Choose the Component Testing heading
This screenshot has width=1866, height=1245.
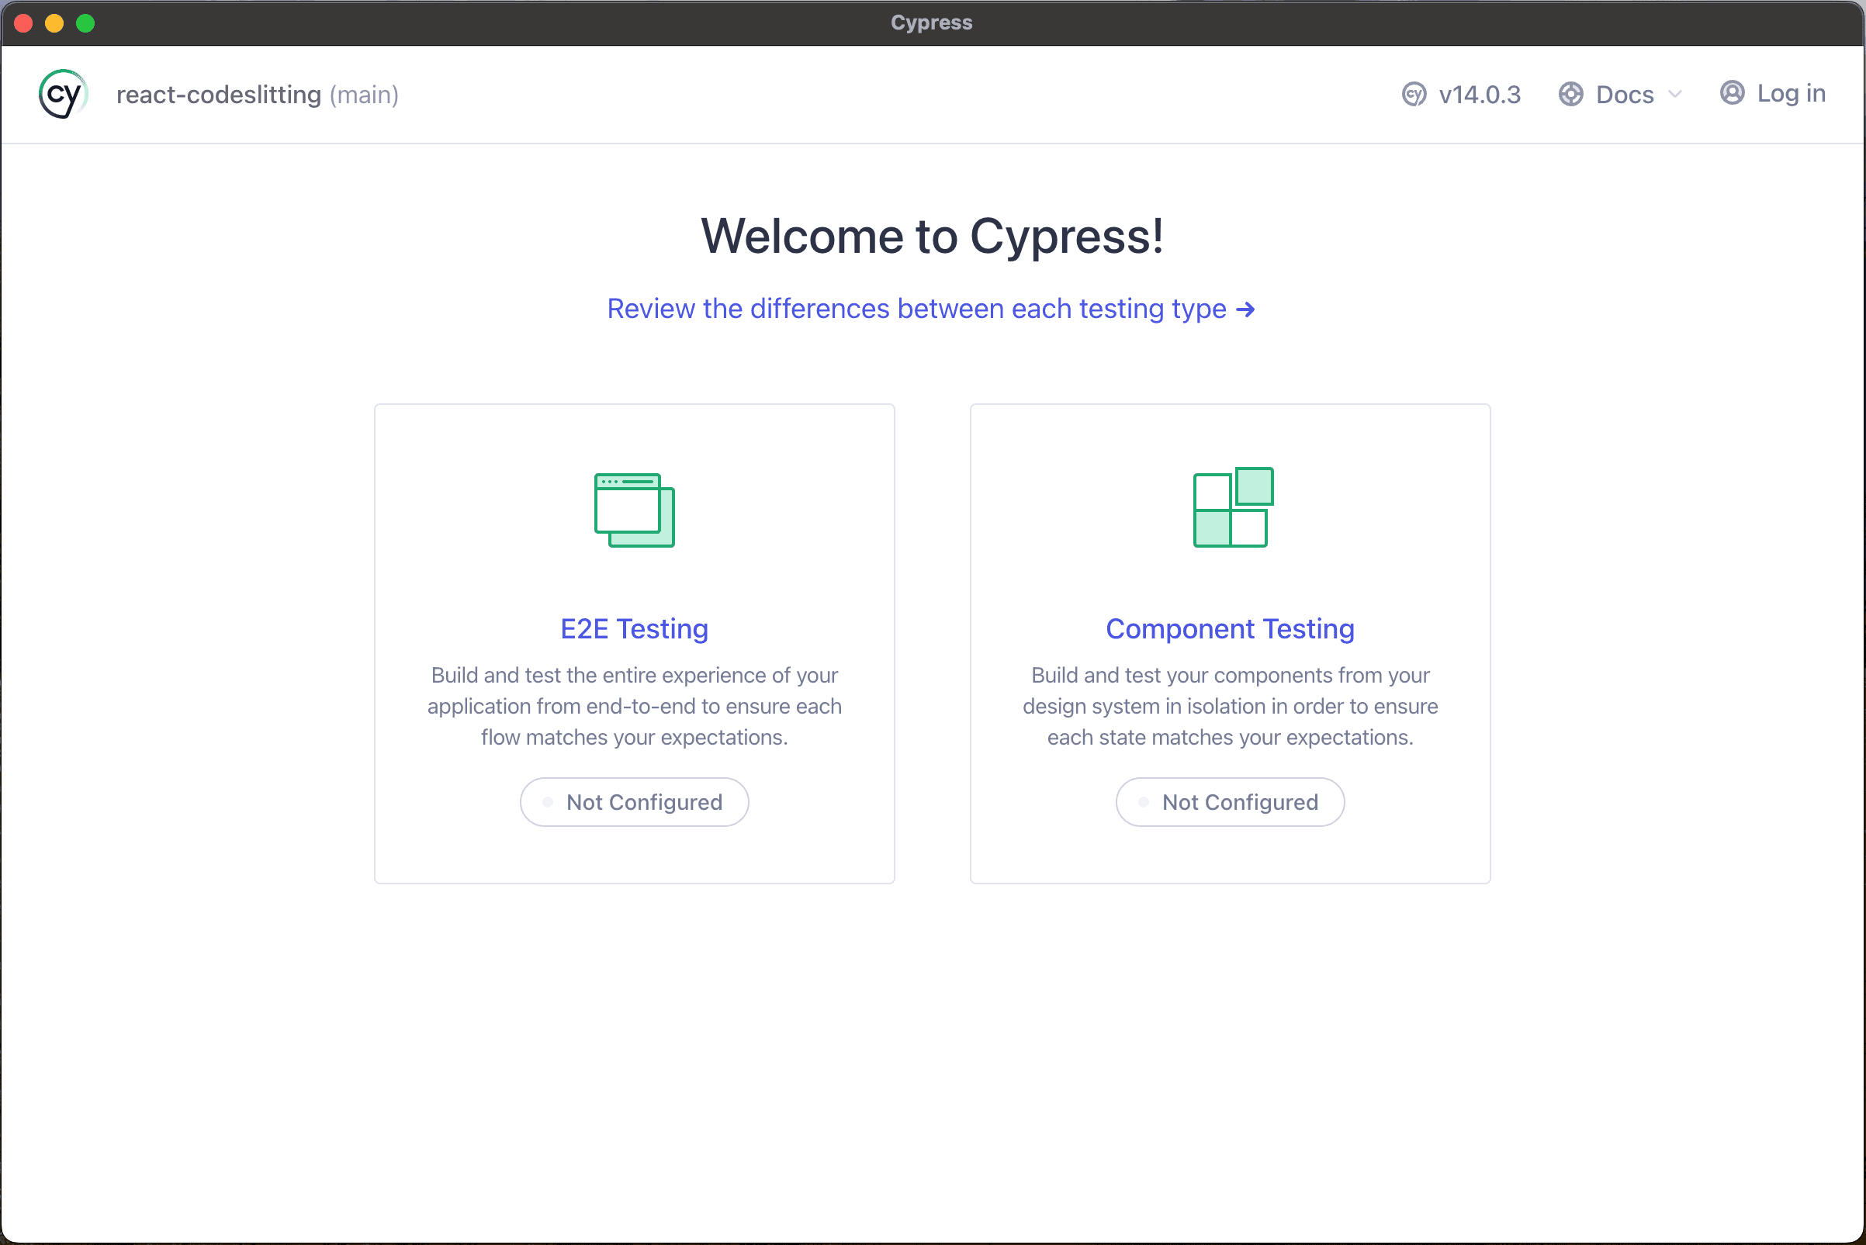point(1230,629)
